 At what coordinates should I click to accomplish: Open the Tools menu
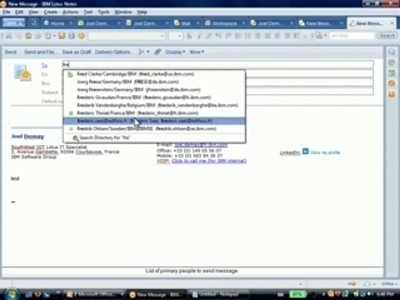(104, 12)
